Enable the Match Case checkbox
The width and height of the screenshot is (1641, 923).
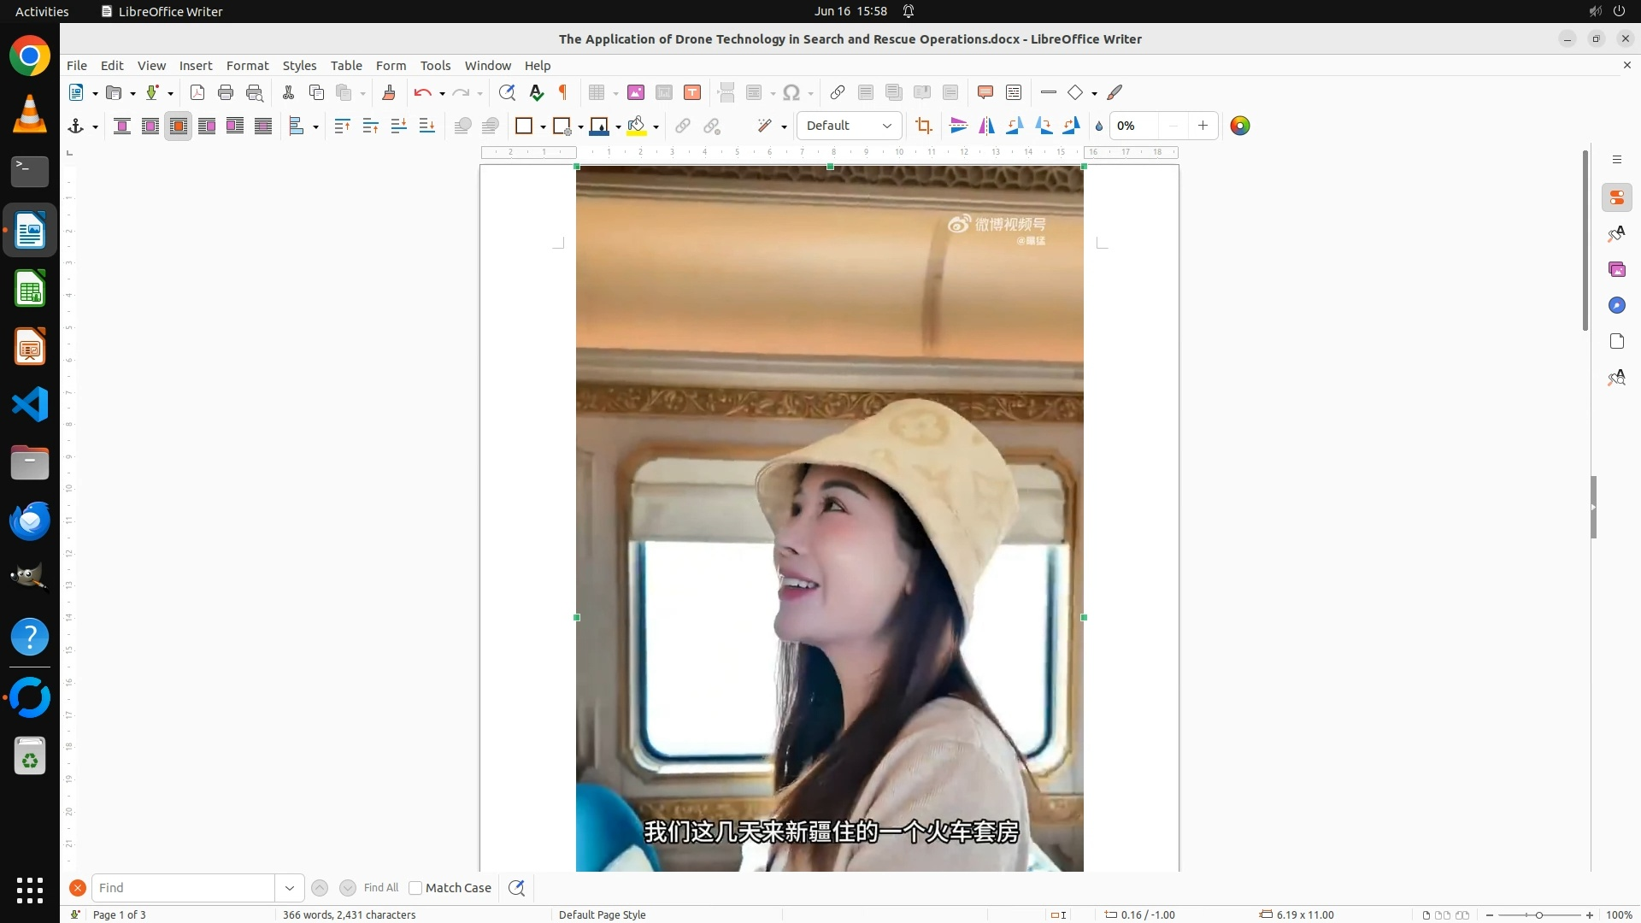click(415, 888)
